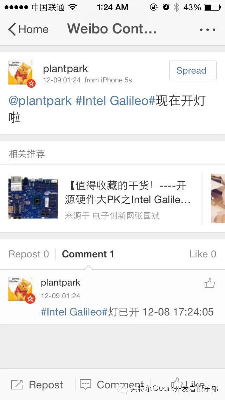Switch to the Repost 0 tab
This screenshot has width=225, height=400.
click(28, 254)
